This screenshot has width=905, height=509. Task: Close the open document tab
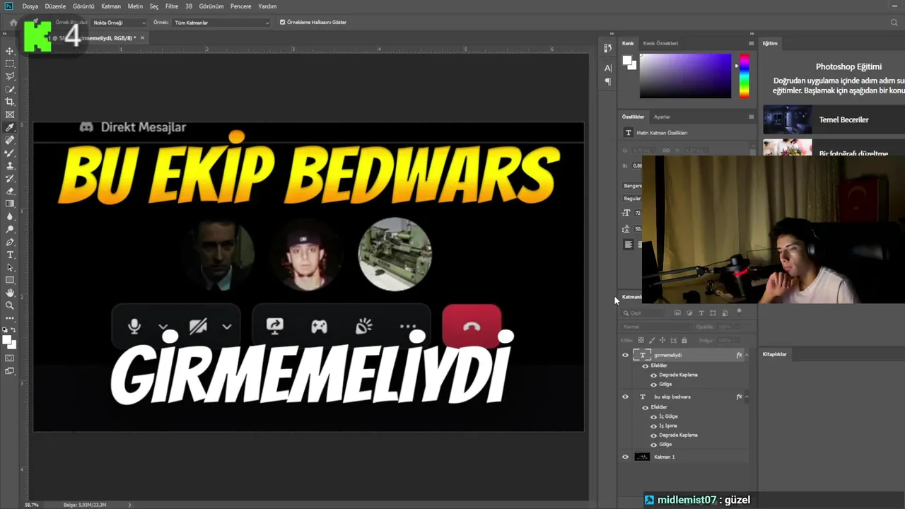[x=142, y=37]
